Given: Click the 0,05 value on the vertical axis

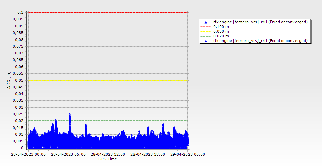Looking at the screenshot, I should tap(19, 80).
